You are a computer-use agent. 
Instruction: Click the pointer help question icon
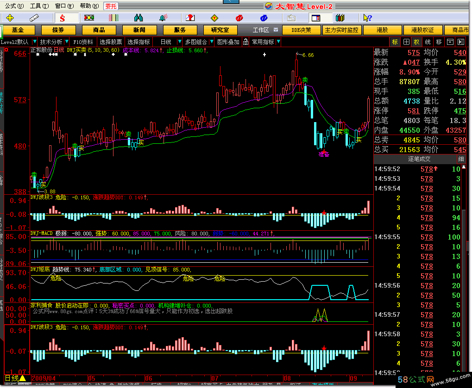click(367, 18)
